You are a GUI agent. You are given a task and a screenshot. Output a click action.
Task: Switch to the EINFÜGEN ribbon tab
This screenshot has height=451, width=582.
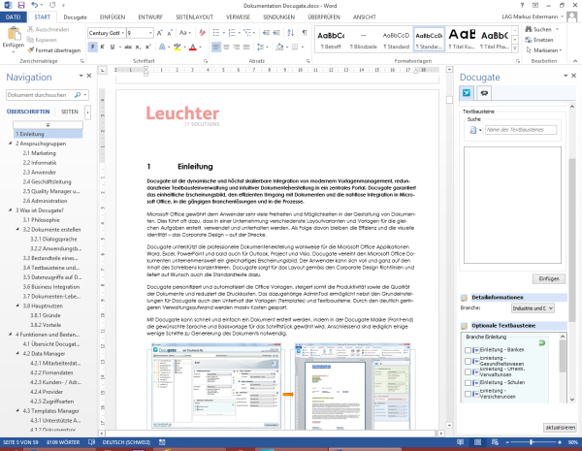(113, 17)
